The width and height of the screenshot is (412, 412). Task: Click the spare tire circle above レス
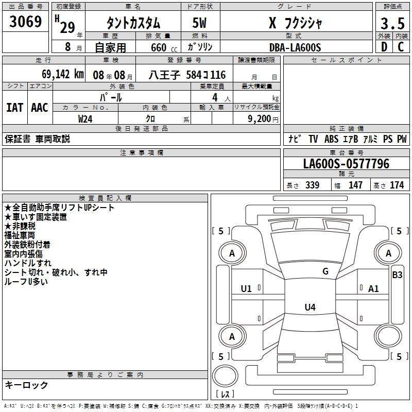click(225, 377)
